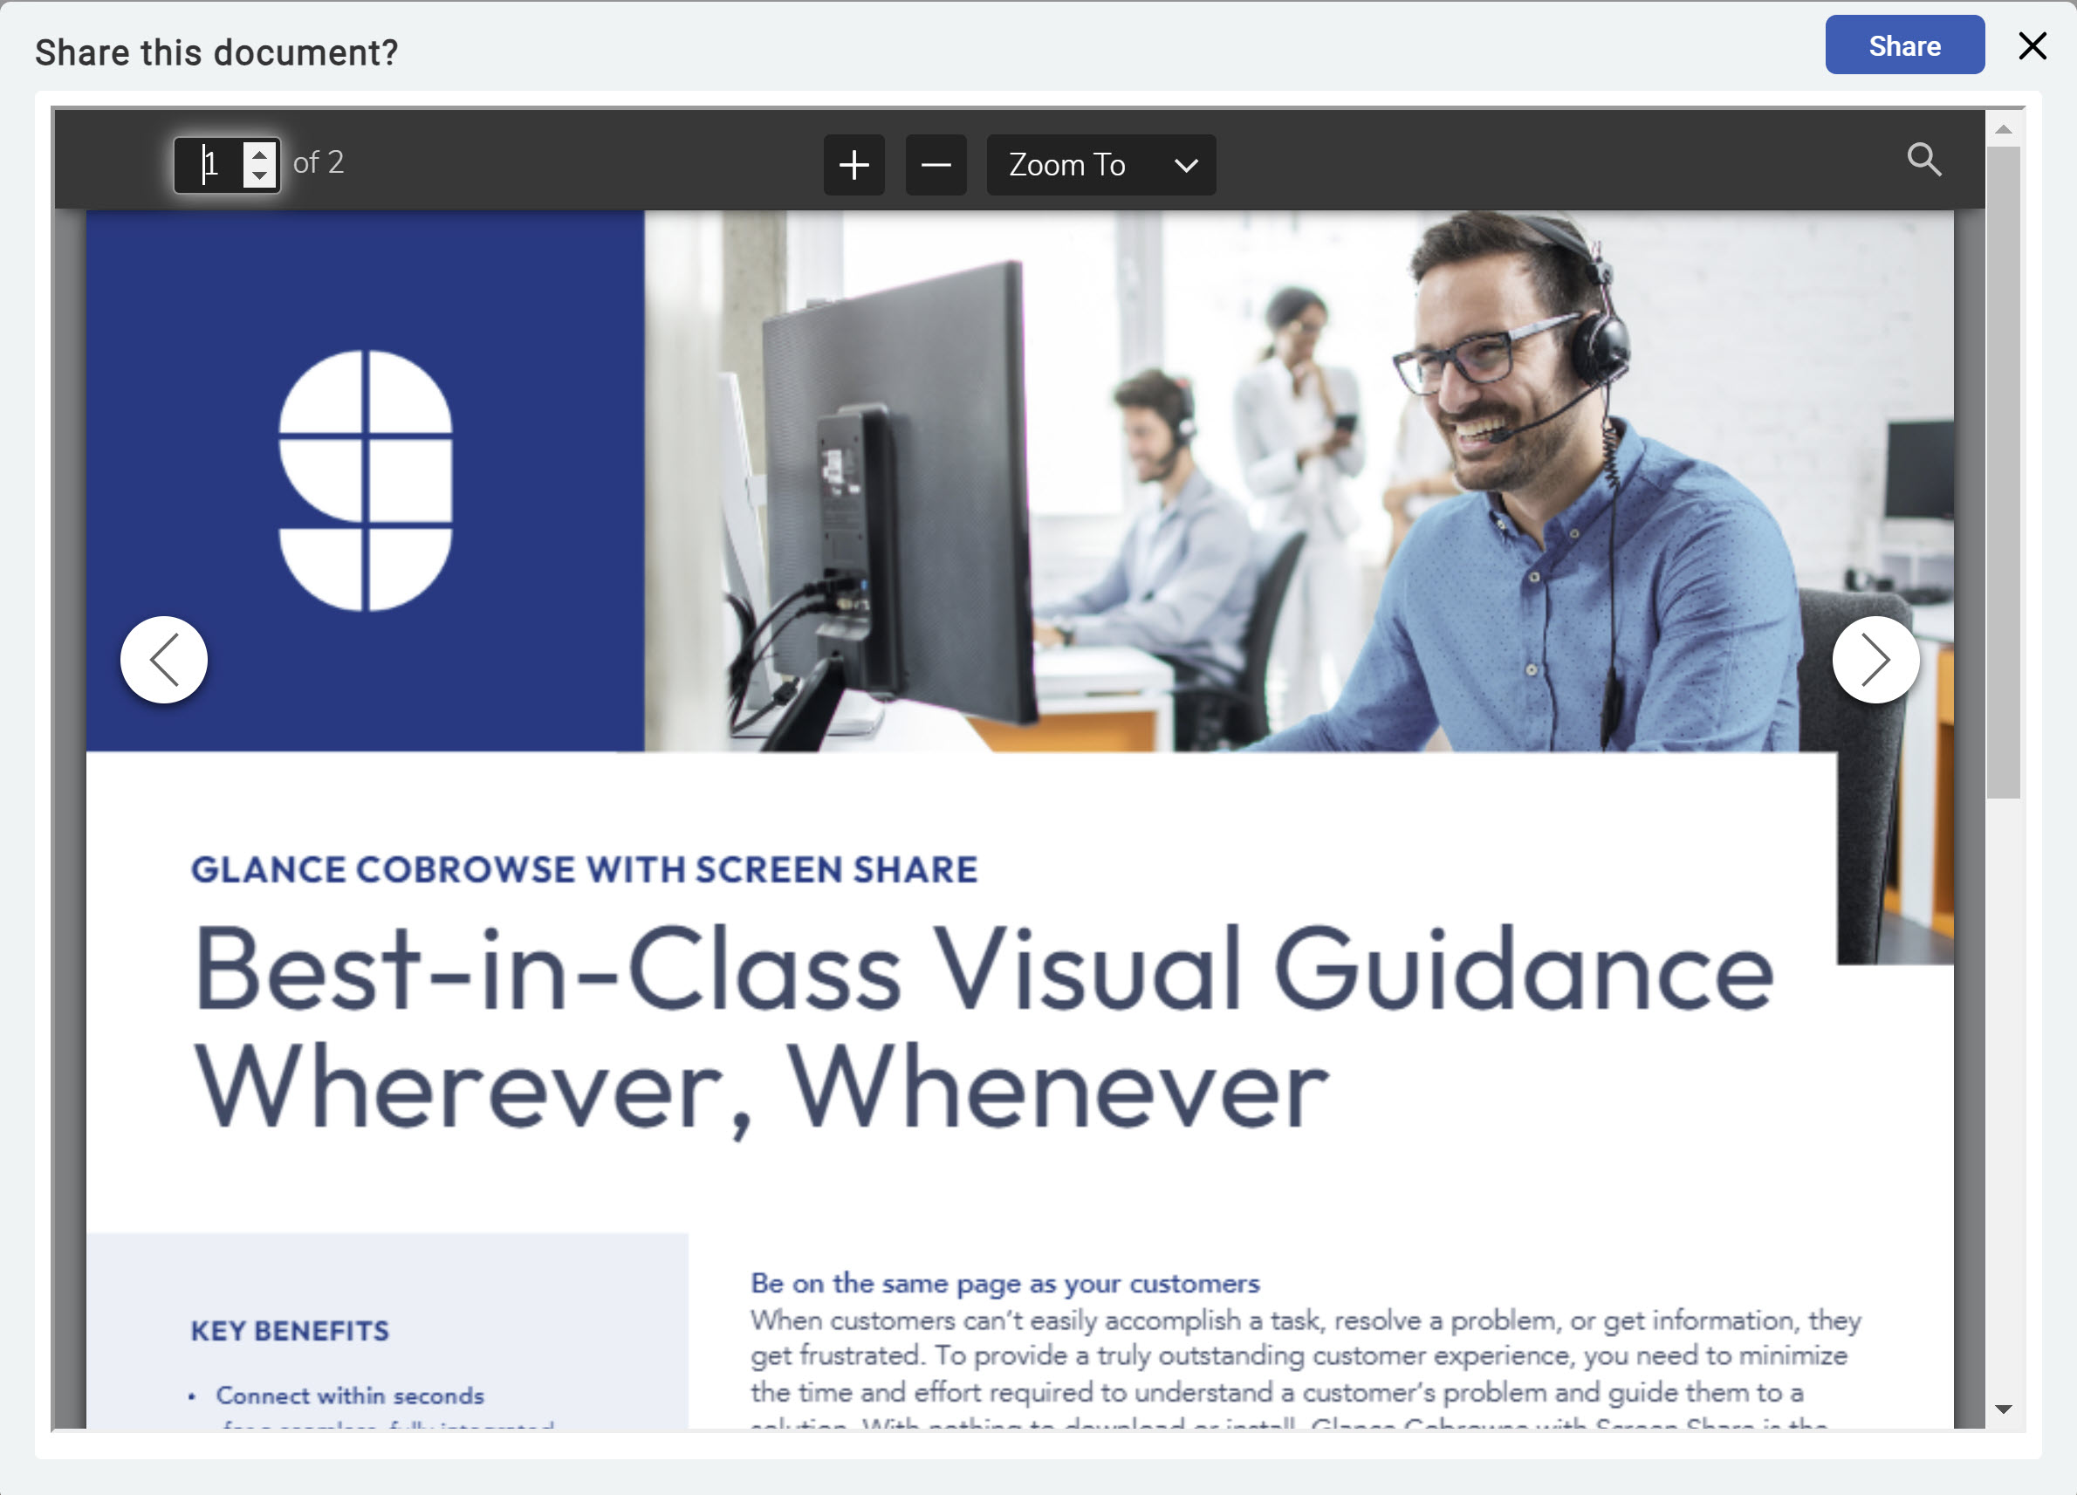Click the chevron arrow beside Zoom To
The height and width of the screenshot is (1495, 2077).
tap(1186, 166)
